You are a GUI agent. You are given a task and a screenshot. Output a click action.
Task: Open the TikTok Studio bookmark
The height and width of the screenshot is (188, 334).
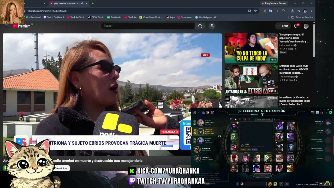[x=96, y=17]
